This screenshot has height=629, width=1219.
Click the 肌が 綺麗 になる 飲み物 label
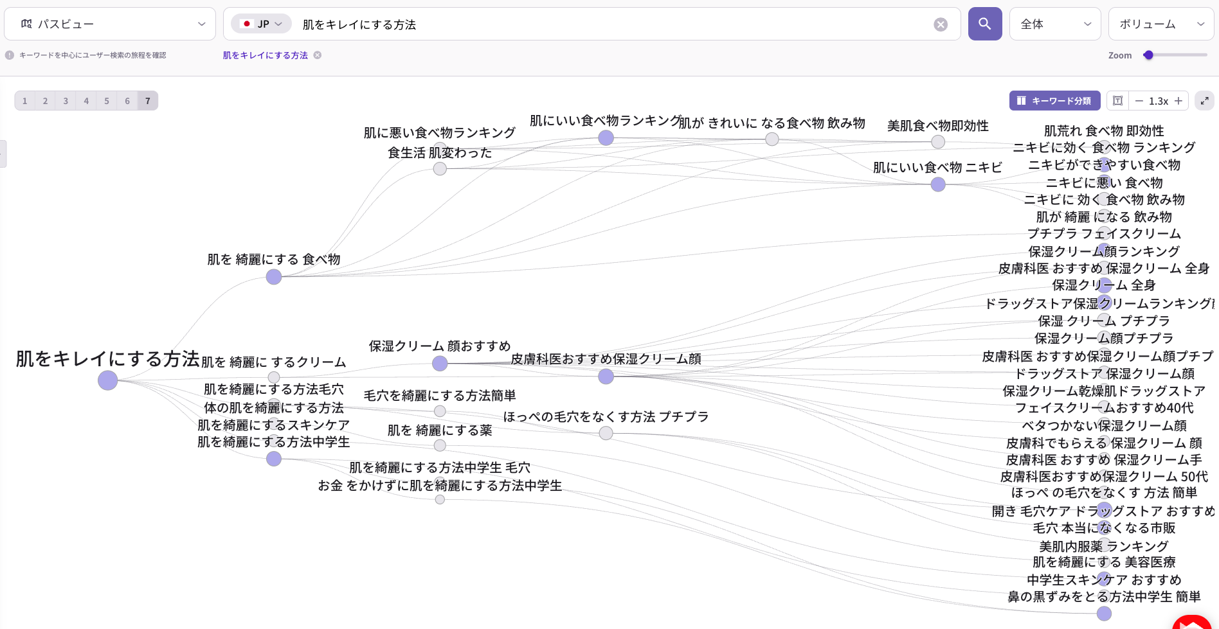pyautogui.click(x=1104, y=217)
